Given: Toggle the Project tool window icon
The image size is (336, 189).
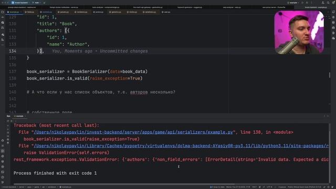Looking at the screenshot, I should 3,12.
